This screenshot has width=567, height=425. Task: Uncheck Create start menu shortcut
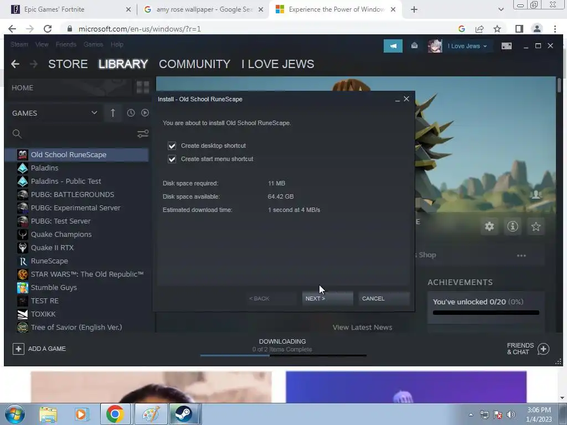tap(172, 159)
